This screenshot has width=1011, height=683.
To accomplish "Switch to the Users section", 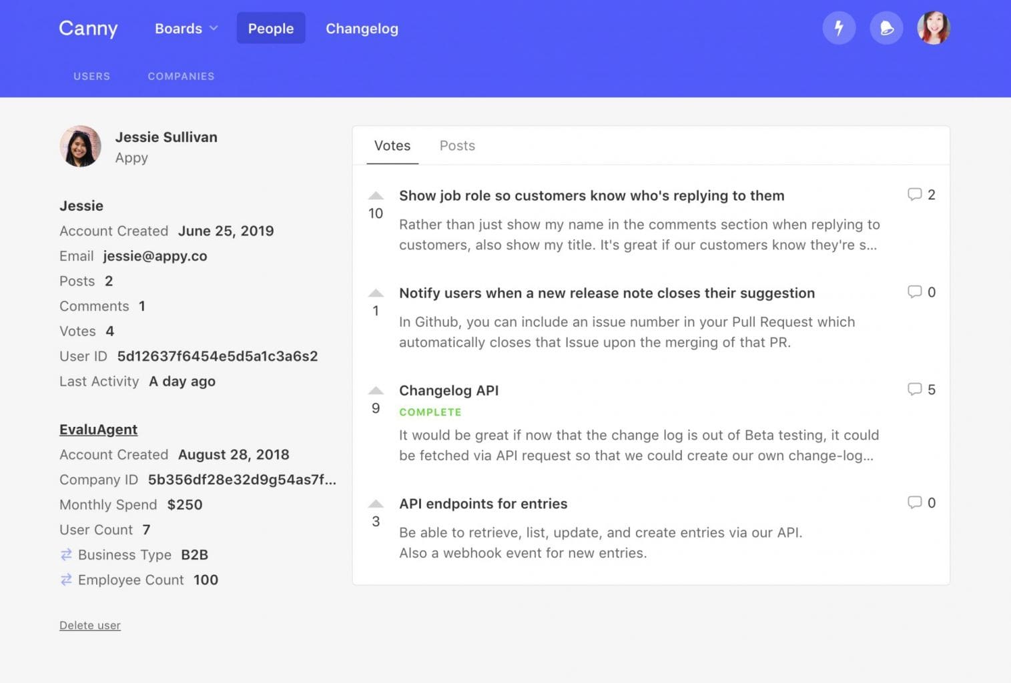I will tap(91, 76).
